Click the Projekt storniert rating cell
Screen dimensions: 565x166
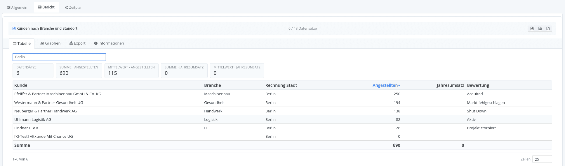click(x=481, y=128)
